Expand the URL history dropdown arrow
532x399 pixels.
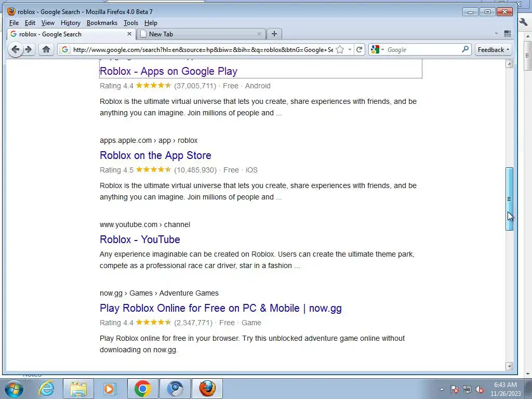(x=350, y=49)
